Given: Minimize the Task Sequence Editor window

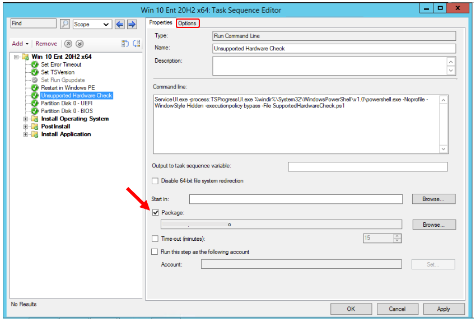Looking at the screenshot, I should pos(427,8).
